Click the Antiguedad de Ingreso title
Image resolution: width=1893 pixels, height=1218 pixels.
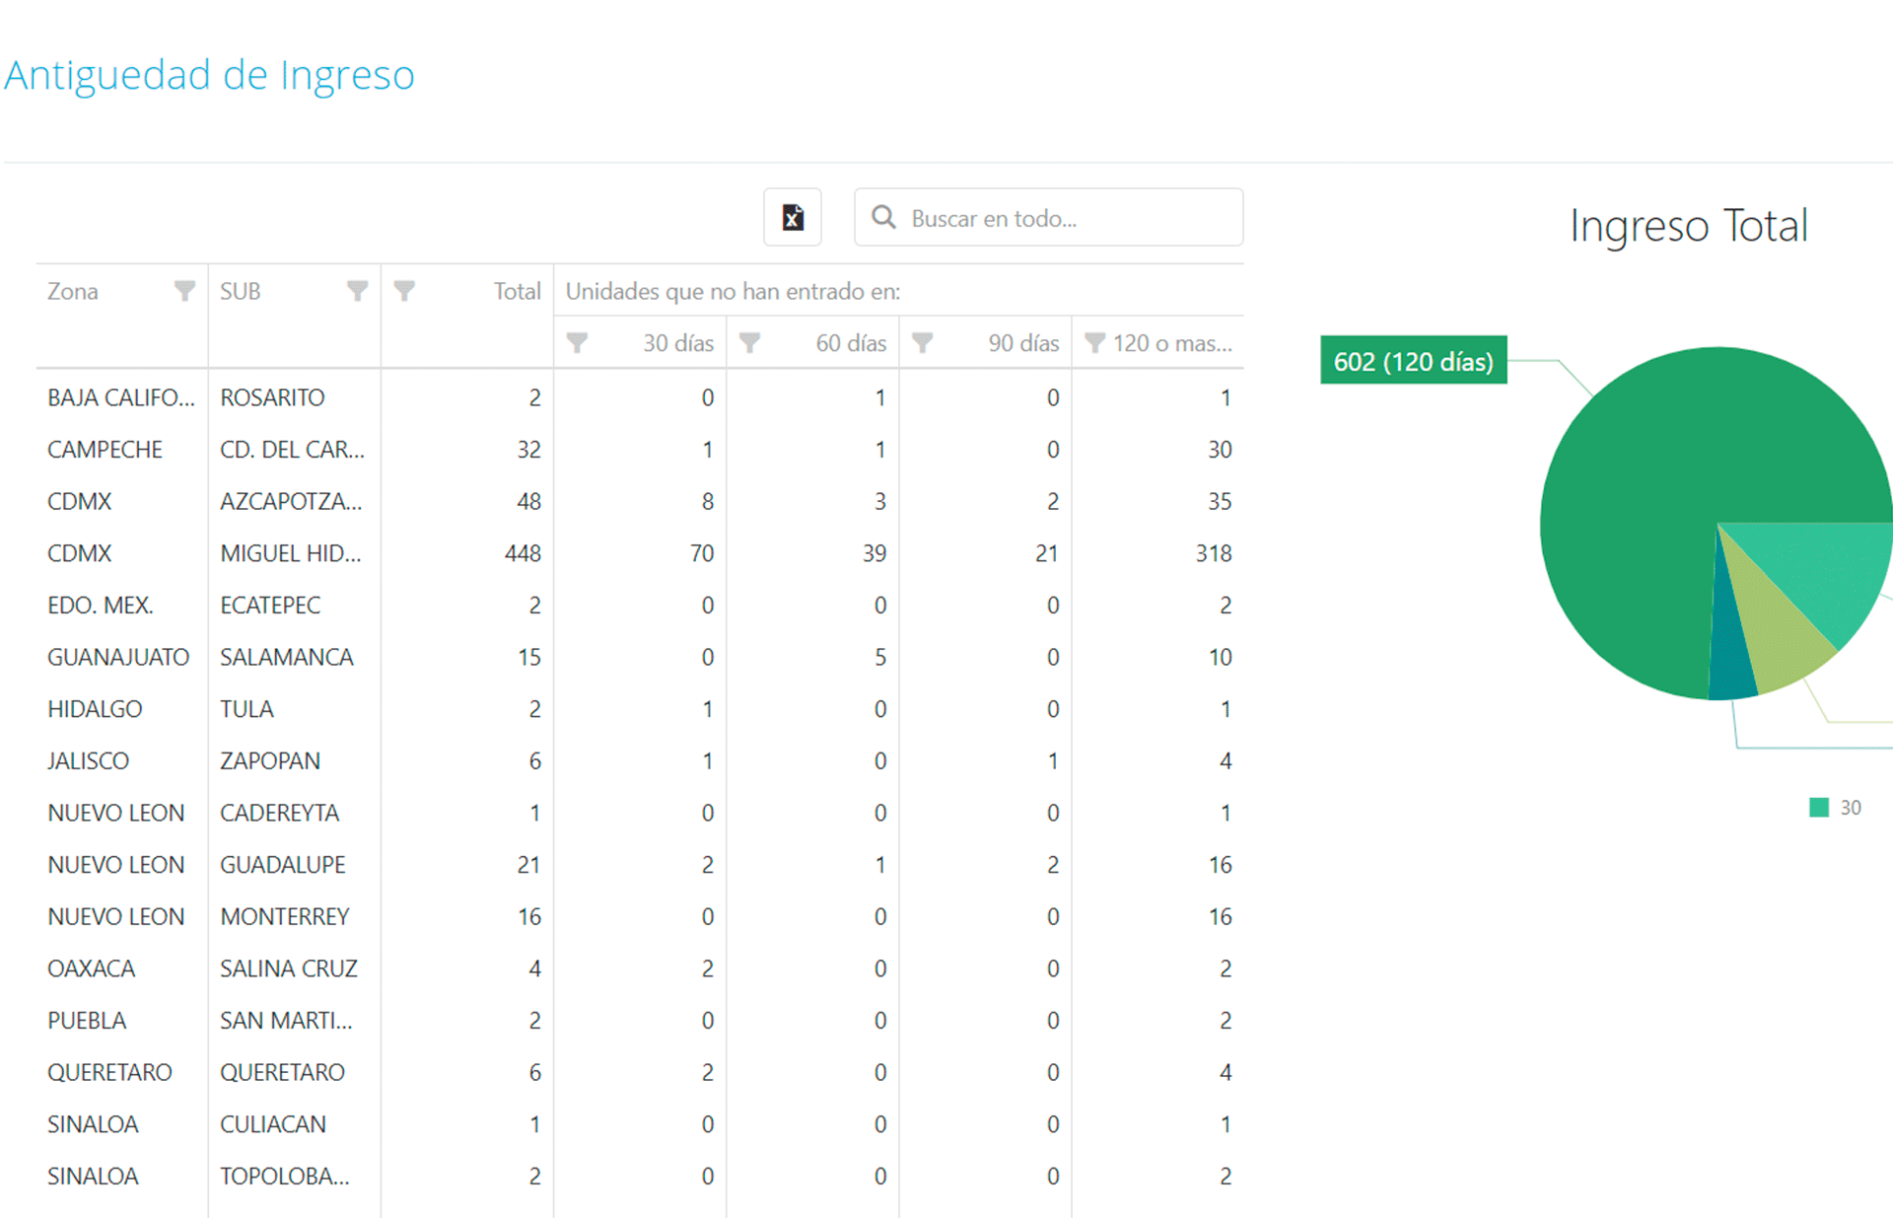(209, 75)
